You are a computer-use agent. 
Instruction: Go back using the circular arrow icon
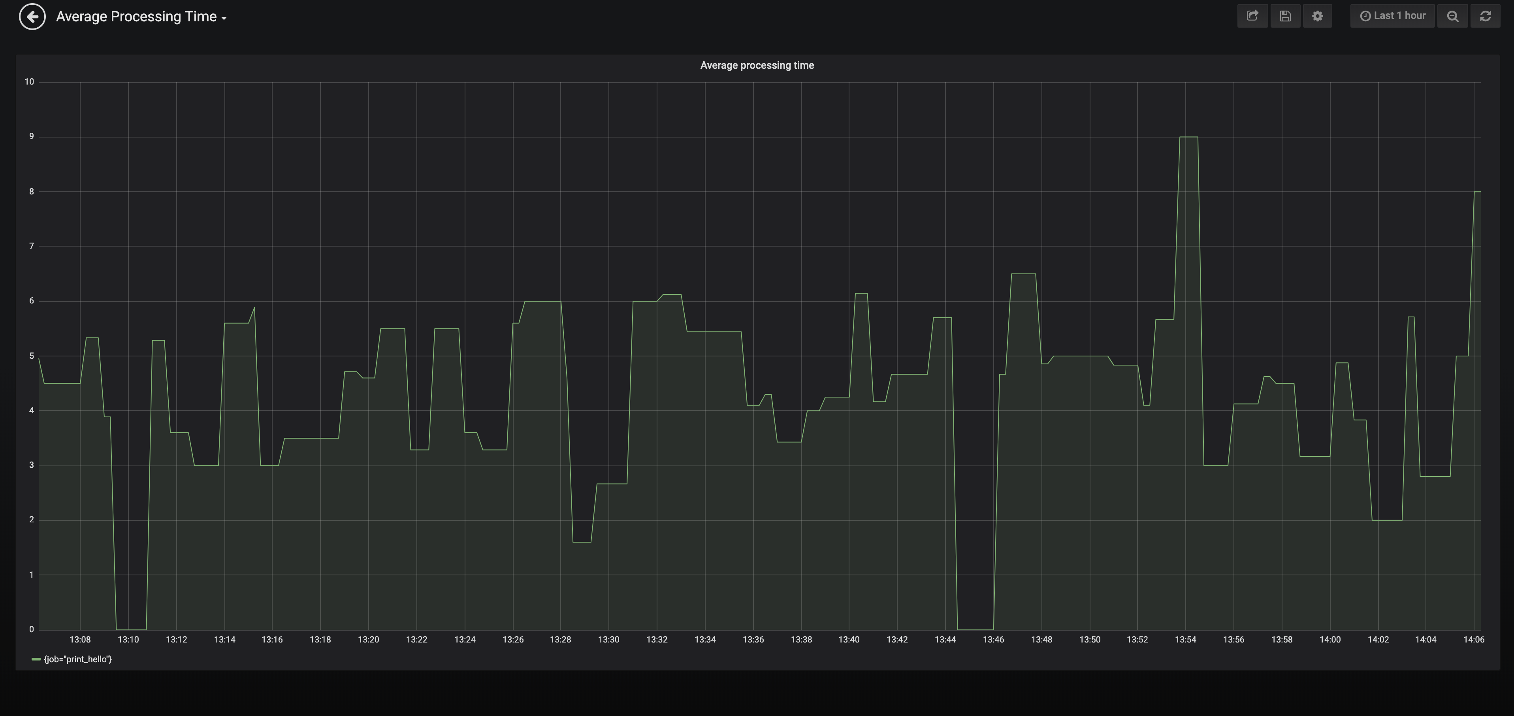tap(32, 17)
